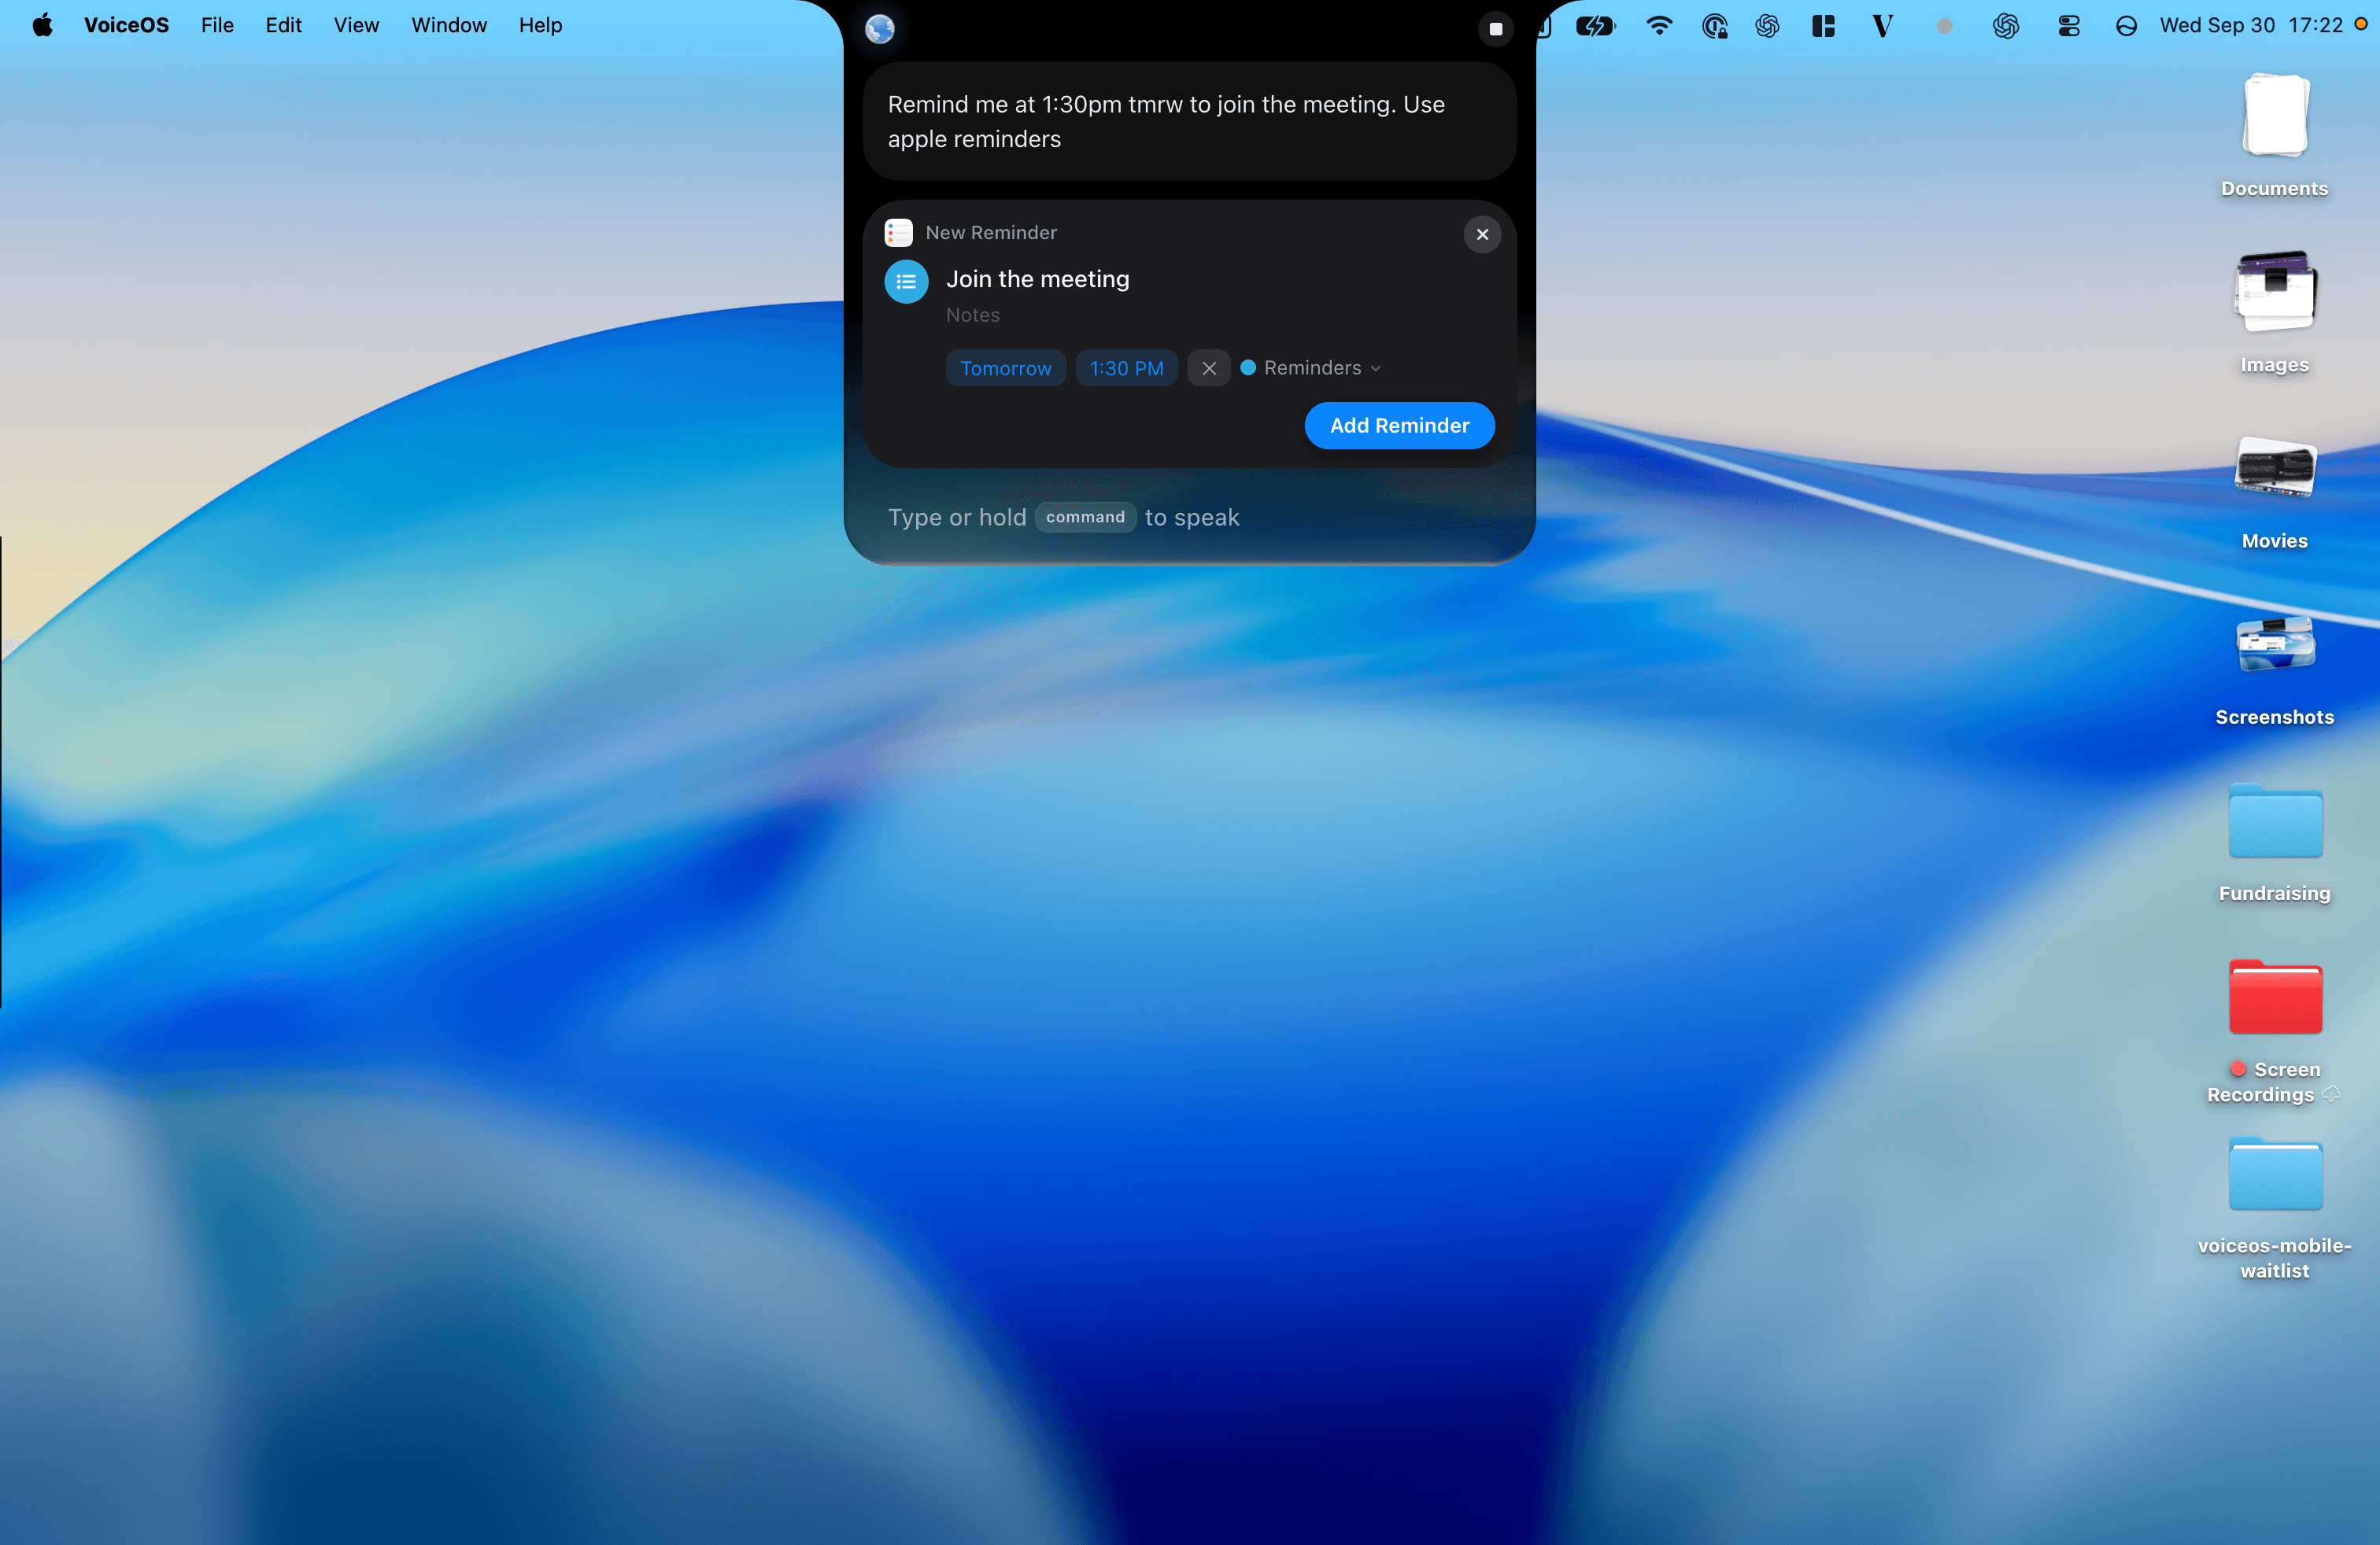The height and width of the screenshot is (1545, 2380).
Task: Click the Reminders app icon beside New Reminder
Action: [x=898, y=233]
